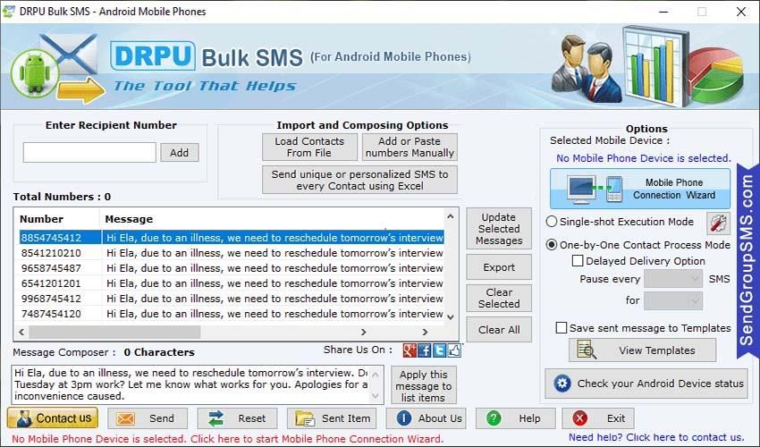Click View Templates button

(642, 350)
